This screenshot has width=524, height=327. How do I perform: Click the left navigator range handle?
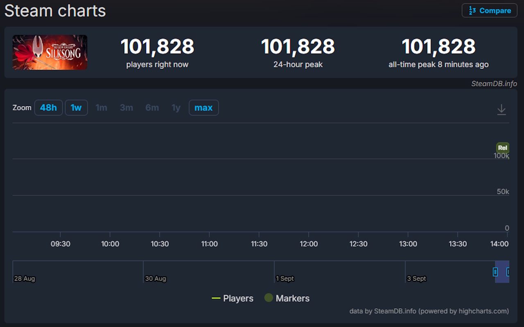coord(495,272)
